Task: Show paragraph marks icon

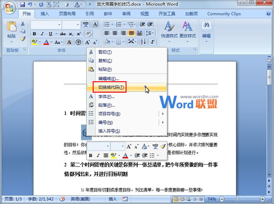Action: (153, 42)
